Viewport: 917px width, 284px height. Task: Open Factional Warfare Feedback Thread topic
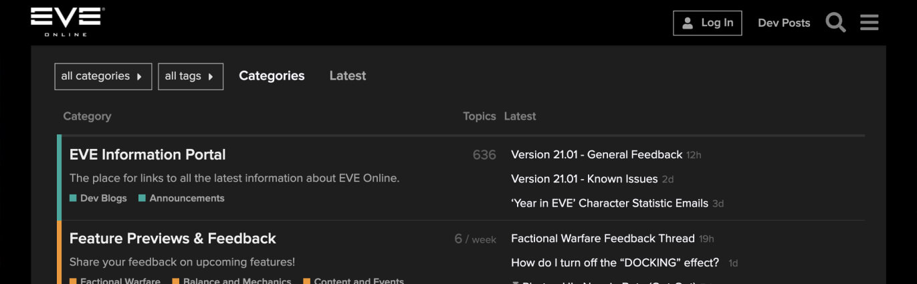[x=603, y=239]
